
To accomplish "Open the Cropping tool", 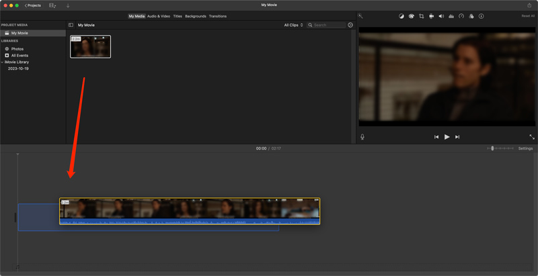I will coord(422,16).
